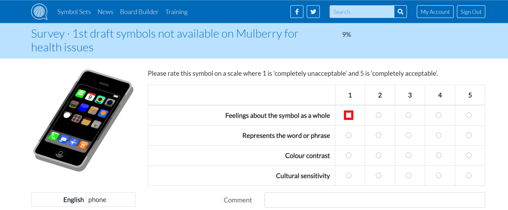Viewport: 508px width, 210px height.
Task: Open the Facebook page icon
Action: coord(297,12)
